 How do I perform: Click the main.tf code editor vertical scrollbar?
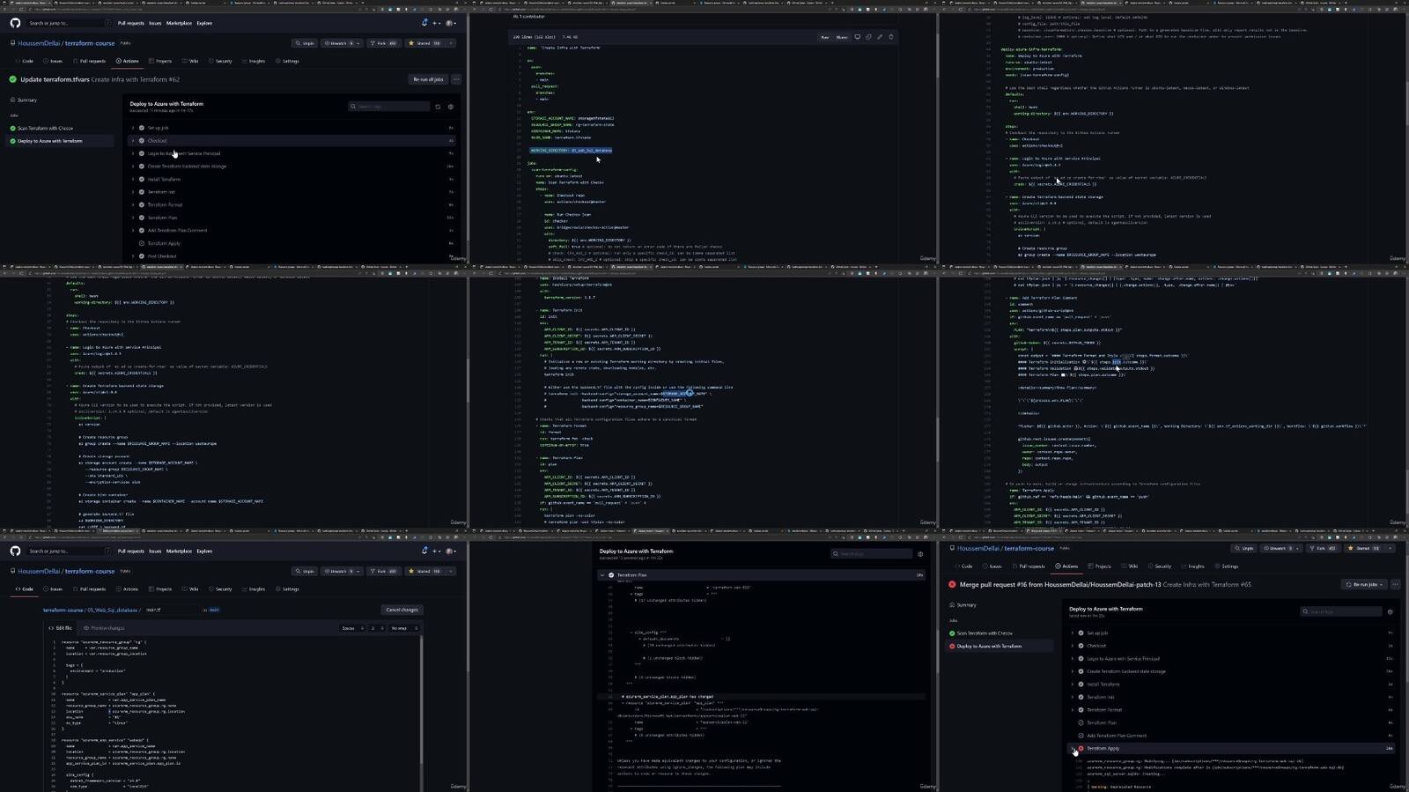421,712
